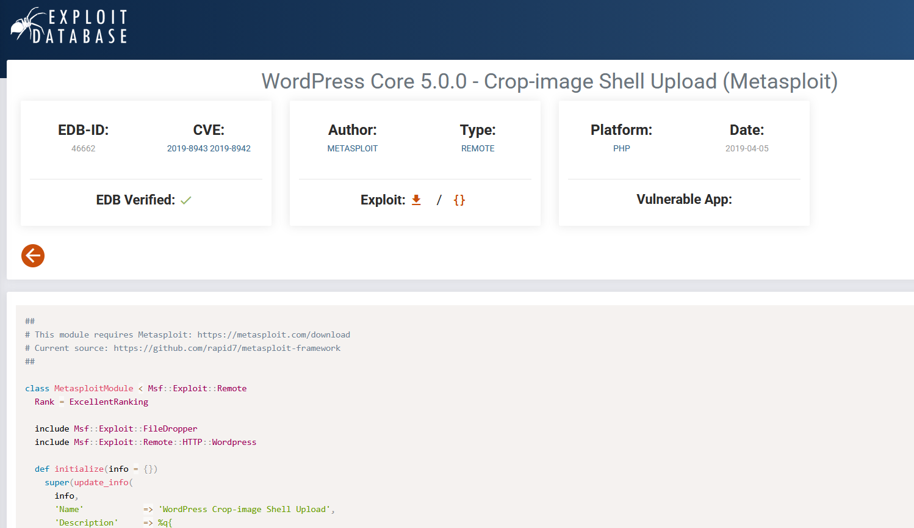
Task: Click the EDB Verified green checkmark
Action: tap(186, 200)
